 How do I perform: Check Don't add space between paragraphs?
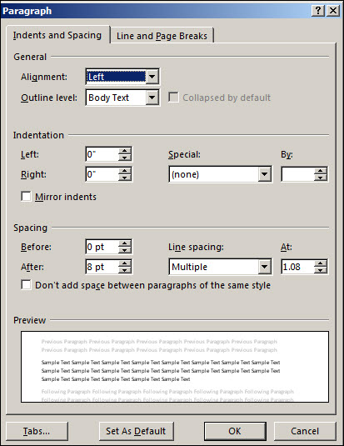coord(26,285)
